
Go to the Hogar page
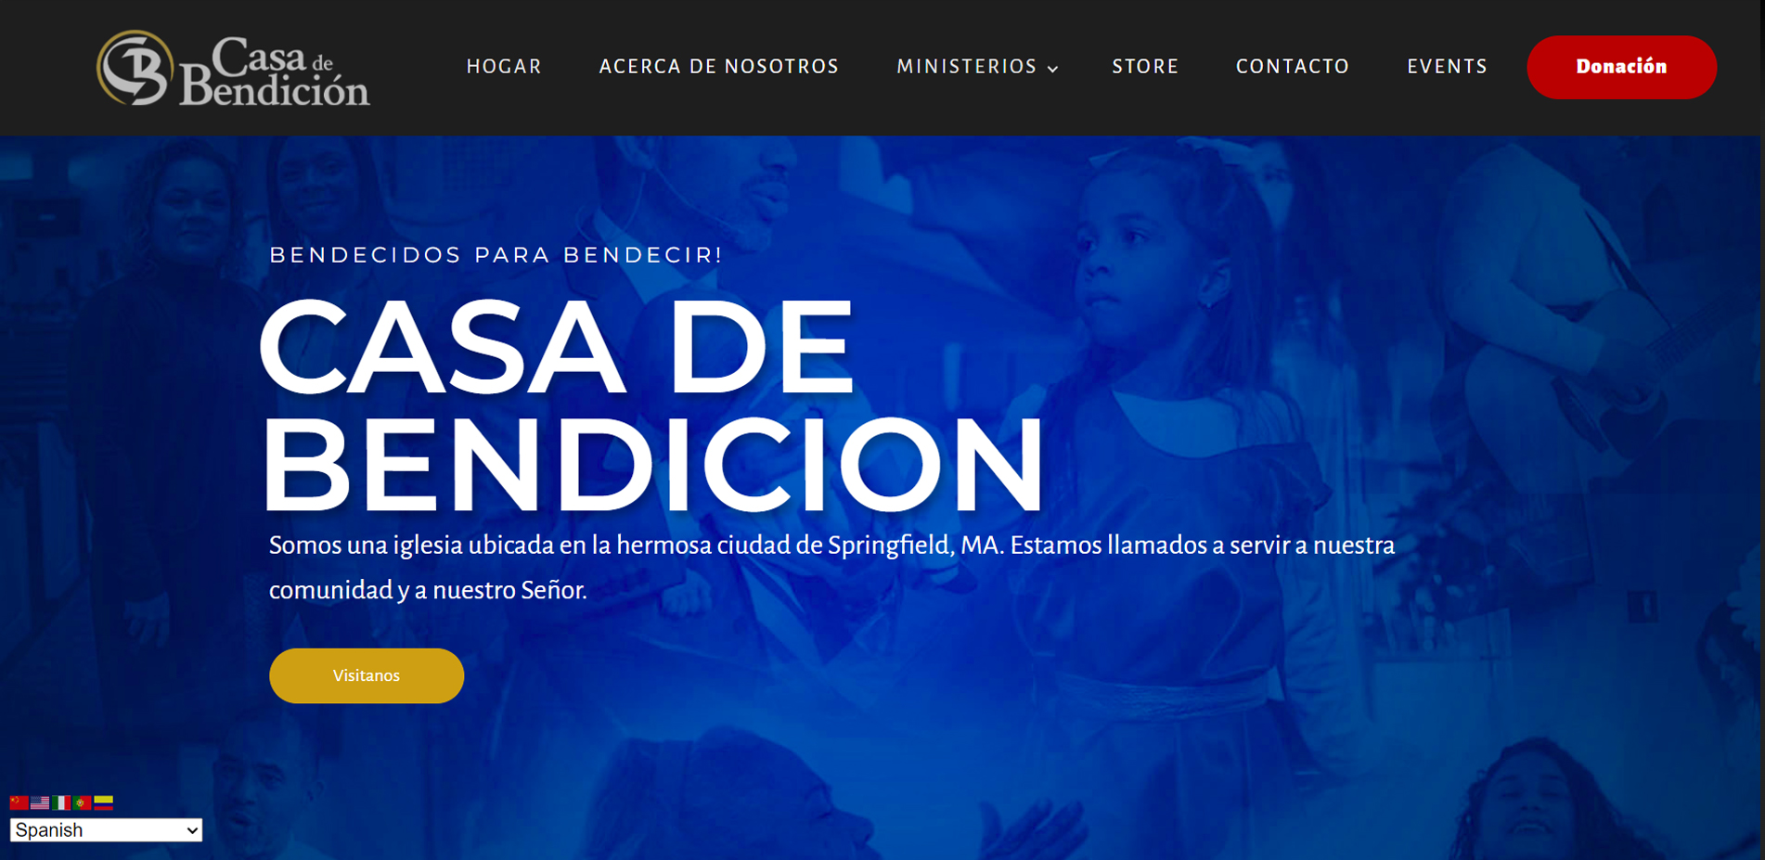click(504, 67)
